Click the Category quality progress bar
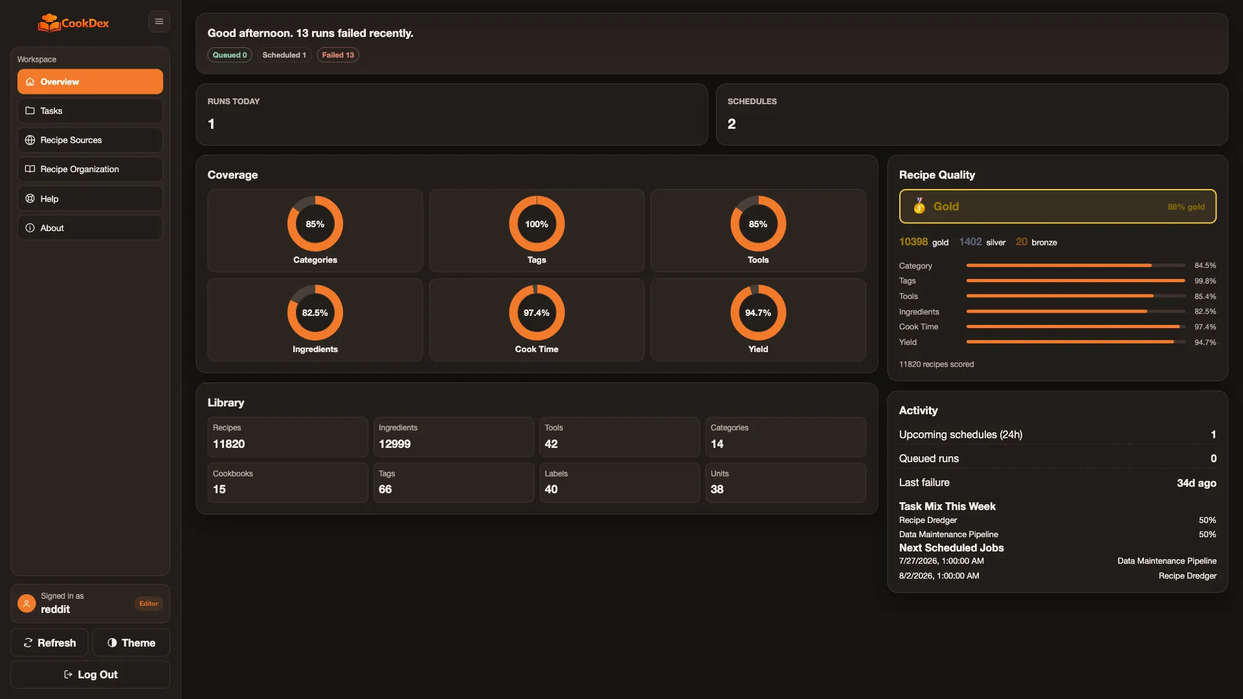This screenshot has width=1243, height=699. click(1075, 265)
